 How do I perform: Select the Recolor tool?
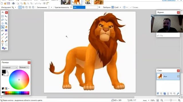6,41
